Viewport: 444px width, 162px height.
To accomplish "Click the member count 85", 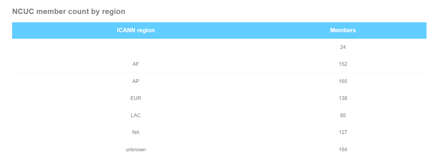I will click(343, 115).
